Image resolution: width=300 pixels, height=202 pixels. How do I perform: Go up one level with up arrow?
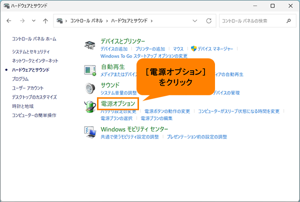click(45, 20)
